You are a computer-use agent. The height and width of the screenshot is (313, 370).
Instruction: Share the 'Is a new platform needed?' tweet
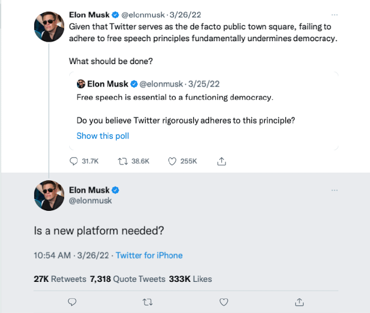click(x=300, y=302)
